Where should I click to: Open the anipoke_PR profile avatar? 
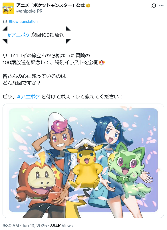[x=8, y=8]
